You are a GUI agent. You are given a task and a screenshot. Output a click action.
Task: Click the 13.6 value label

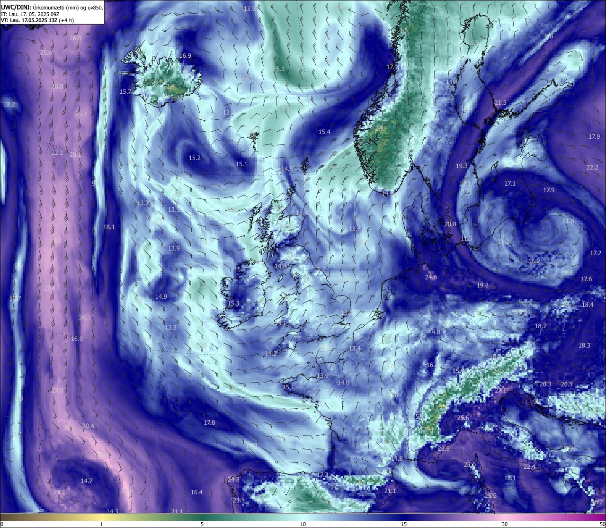point(355,229)
